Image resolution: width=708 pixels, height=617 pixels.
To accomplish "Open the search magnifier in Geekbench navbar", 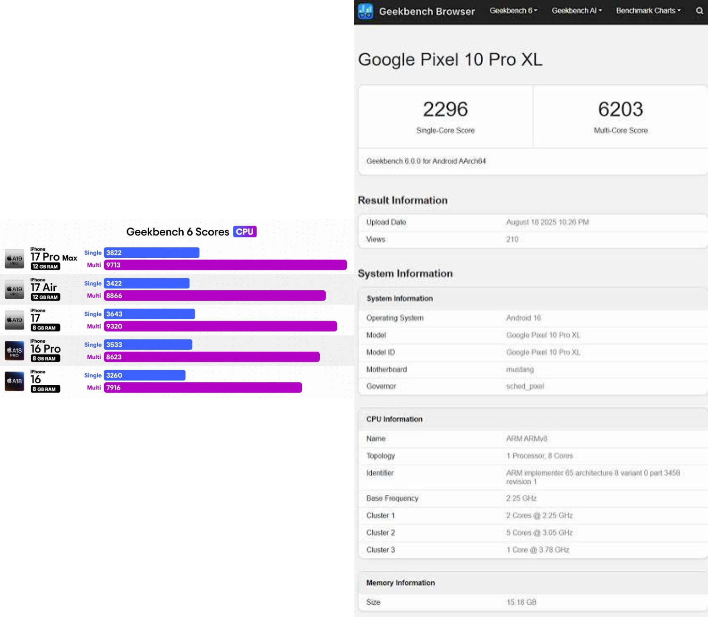I will [x=699, y=11].
